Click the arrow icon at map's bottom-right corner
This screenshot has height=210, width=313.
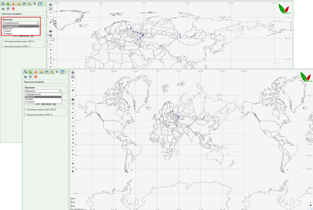coord(311,206)
